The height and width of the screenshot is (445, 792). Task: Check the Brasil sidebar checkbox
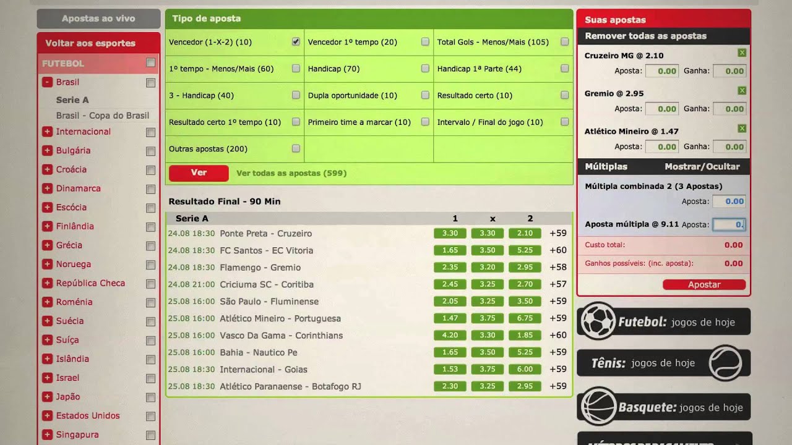150,82
